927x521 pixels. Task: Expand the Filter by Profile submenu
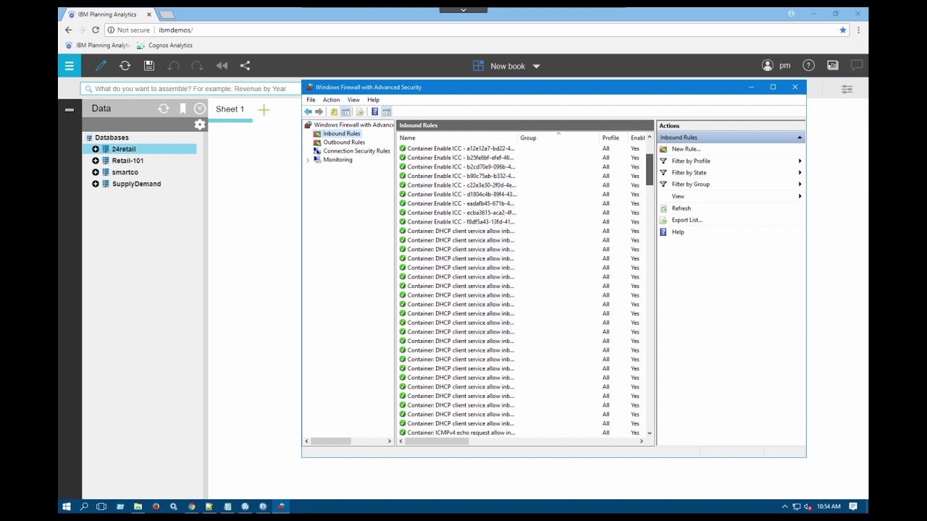[800, 161]
